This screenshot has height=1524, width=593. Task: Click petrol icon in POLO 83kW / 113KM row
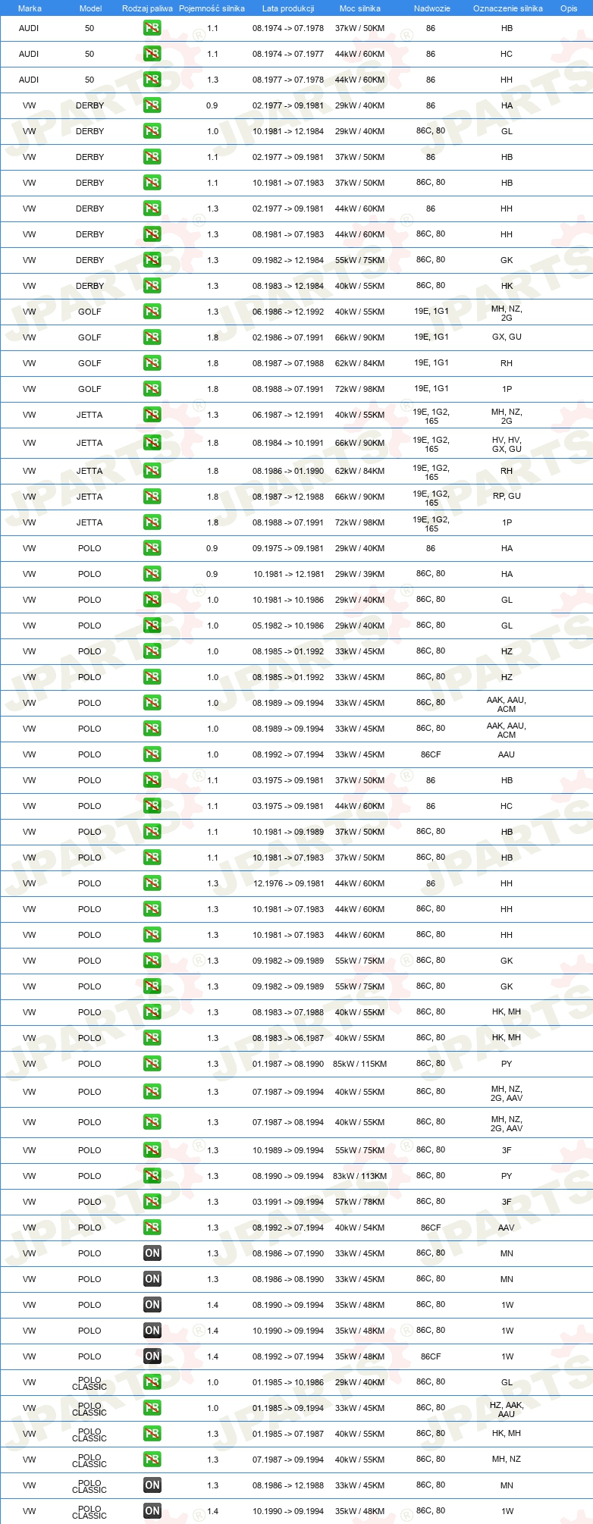tap(152, 1176)
